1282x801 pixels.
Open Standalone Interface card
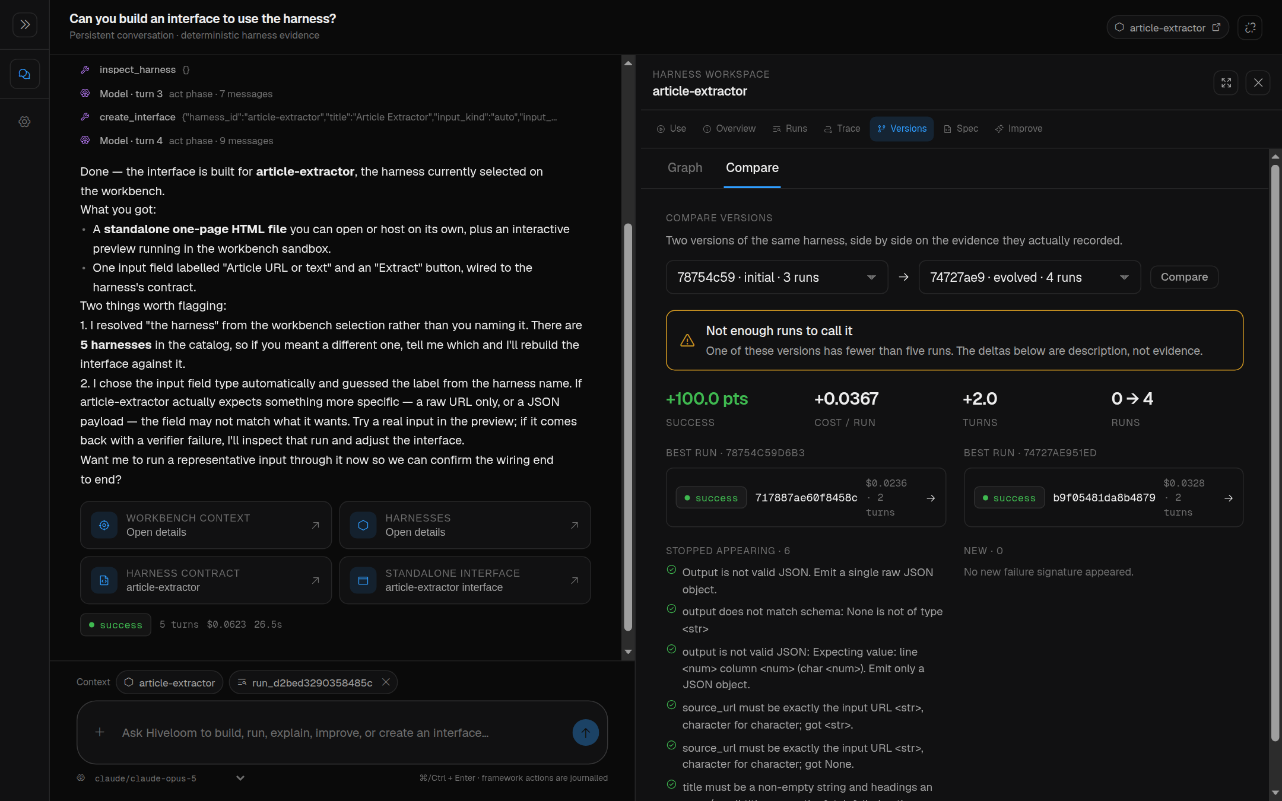pyautogui.click(x=465, y=580)
